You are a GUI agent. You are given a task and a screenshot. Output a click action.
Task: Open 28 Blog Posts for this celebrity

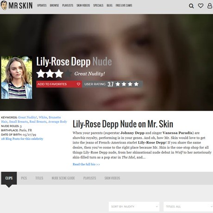point(22,139)
